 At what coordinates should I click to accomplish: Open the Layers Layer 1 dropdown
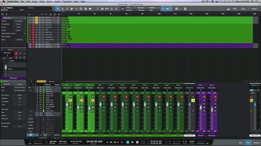click(x=20, y=30)
